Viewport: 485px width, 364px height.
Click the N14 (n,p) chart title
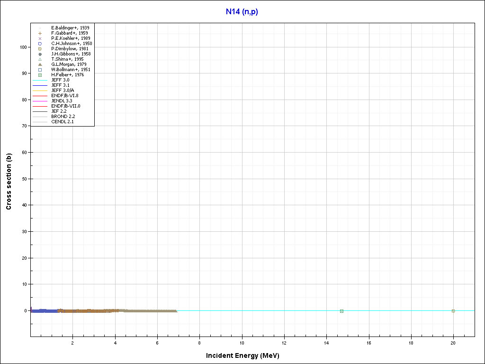[x=242, y=11]
